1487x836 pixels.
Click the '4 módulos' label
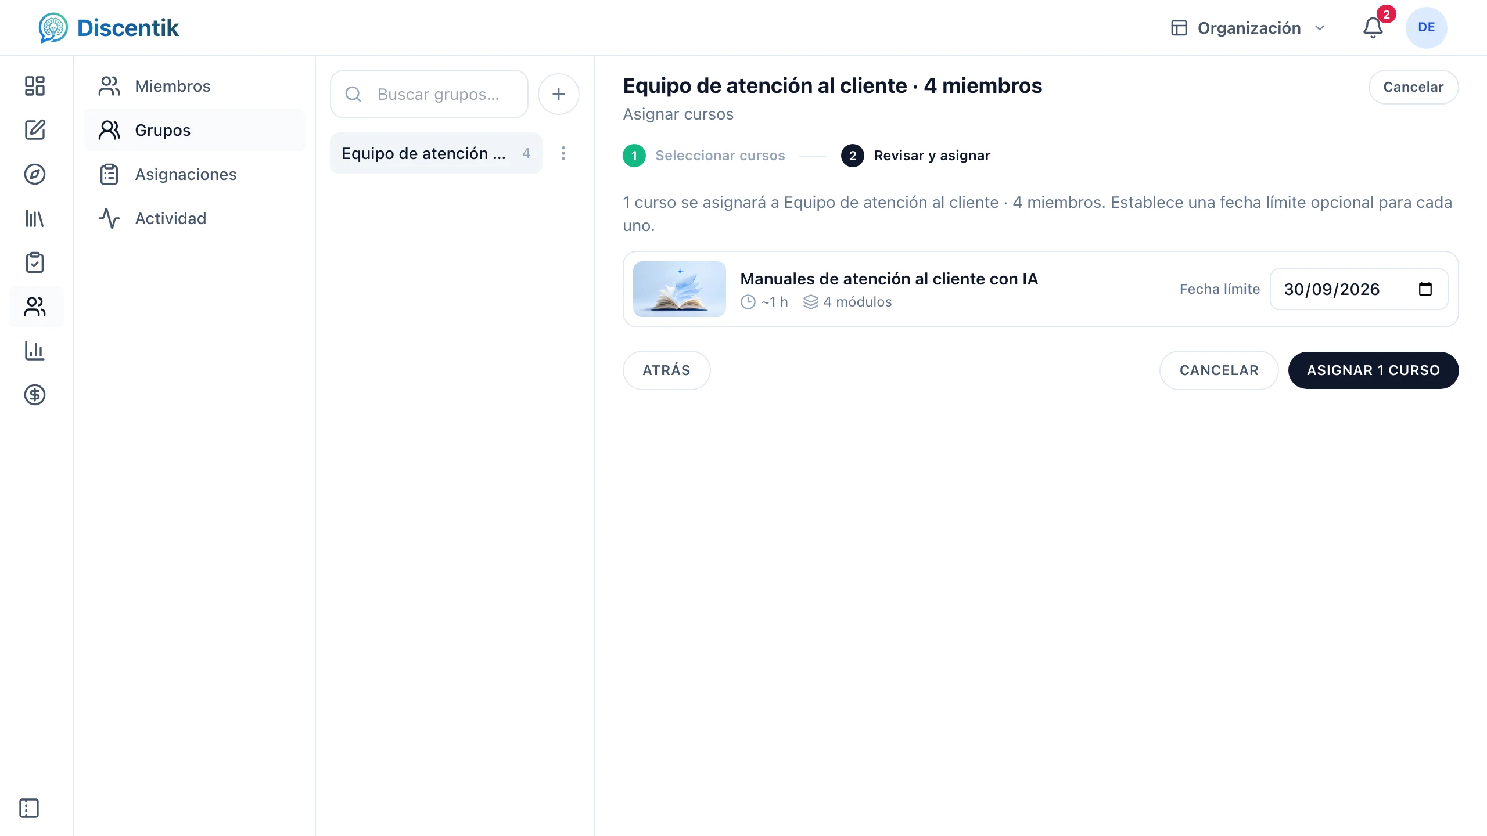click(847, 302)
